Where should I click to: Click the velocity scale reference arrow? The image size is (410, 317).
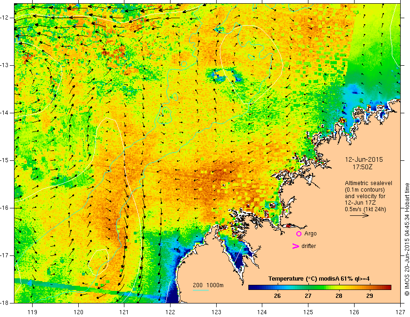coord(359,215)
